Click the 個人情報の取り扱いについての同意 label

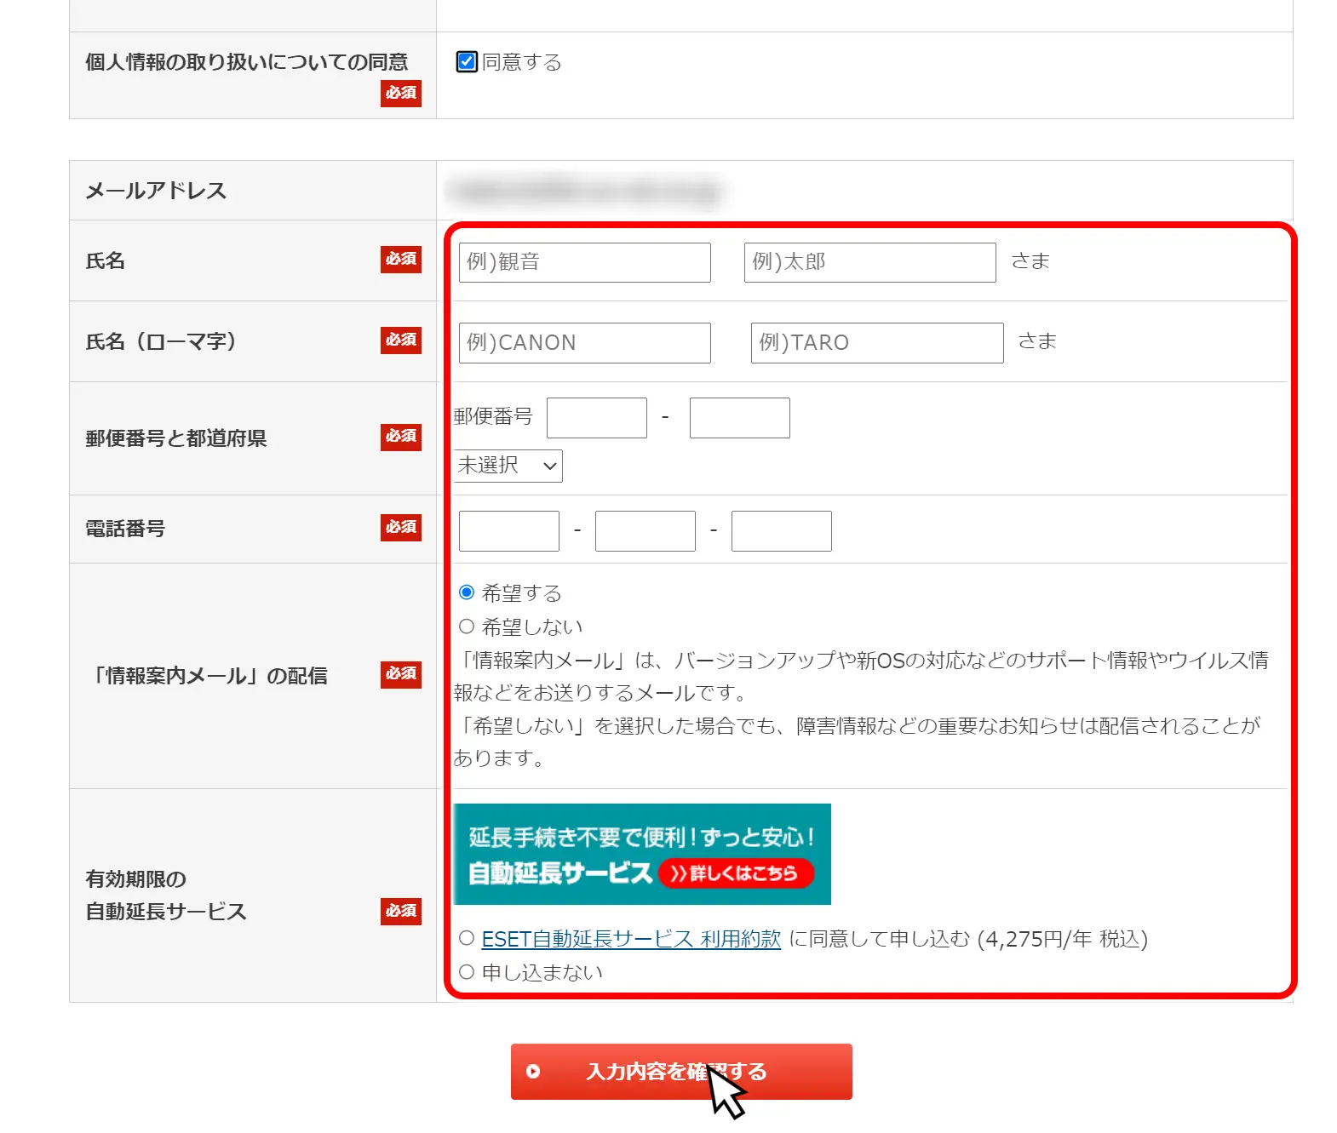point(247,62)
